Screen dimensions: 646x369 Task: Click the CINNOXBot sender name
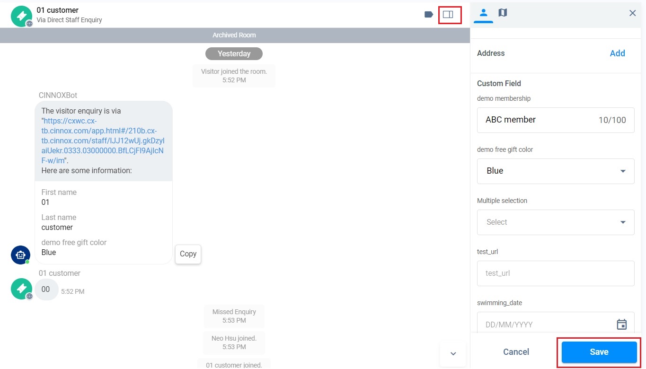(x=58, y=95)
